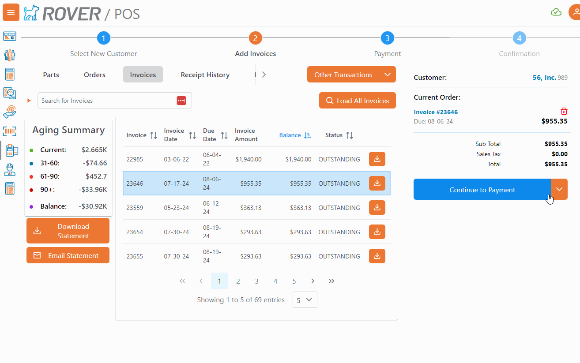The width and height of the screenshot is (580, 363).
Task: Click the cloud sync status icon
Action: [x=556, y=12]
